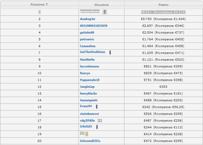Open the 6031980021833659 player link

pos(93,26)
